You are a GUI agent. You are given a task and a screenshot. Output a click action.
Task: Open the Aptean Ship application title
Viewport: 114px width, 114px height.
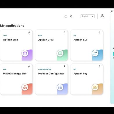coord(10,40)
